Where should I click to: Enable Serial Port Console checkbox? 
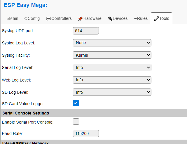[76, 122]
